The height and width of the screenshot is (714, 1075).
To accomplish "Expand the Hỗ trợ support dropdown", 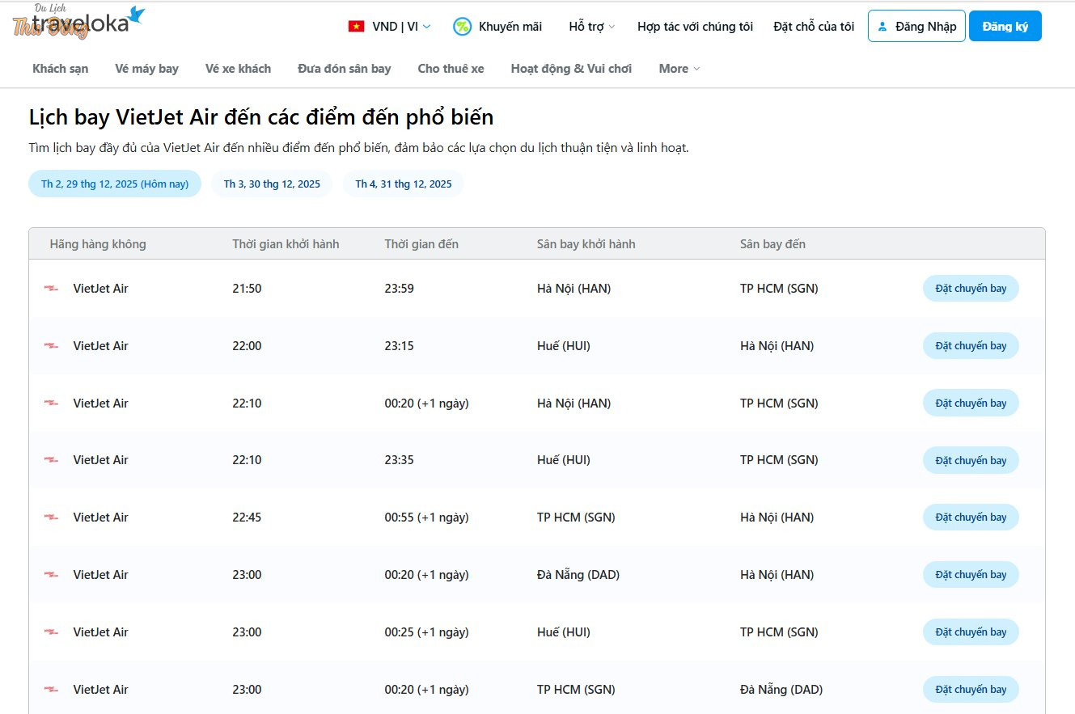I will pos(591,26).
